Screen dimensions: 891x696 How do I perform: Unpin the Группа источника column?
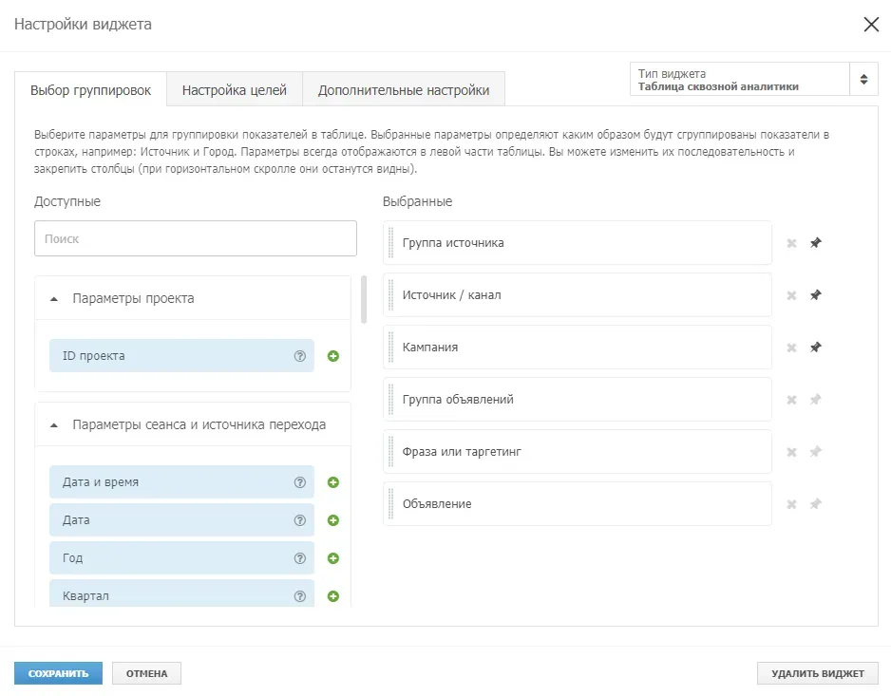(815, 243)
